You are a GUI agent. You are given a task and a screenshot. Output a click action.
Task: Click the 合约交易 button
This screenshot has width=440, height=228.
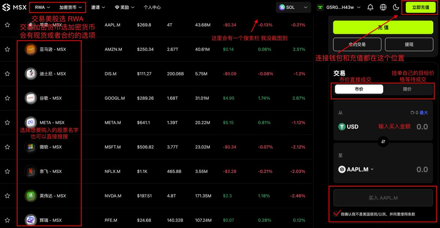pyautogui.click(x=357, y=44)
